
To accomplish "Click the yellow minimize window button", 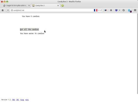I will click(4, 2).
